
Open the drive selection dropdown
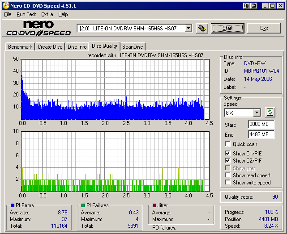pyautogui.click(x=188, y=28)
